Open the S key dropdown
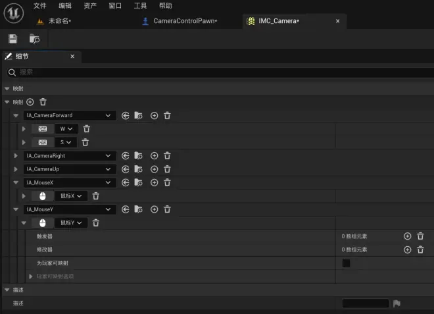The height and width of the screenshot is (314, 434). pos(66,142)
